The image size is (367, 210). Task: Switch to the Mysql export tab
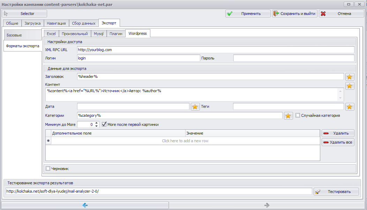[x=98, y=34]
